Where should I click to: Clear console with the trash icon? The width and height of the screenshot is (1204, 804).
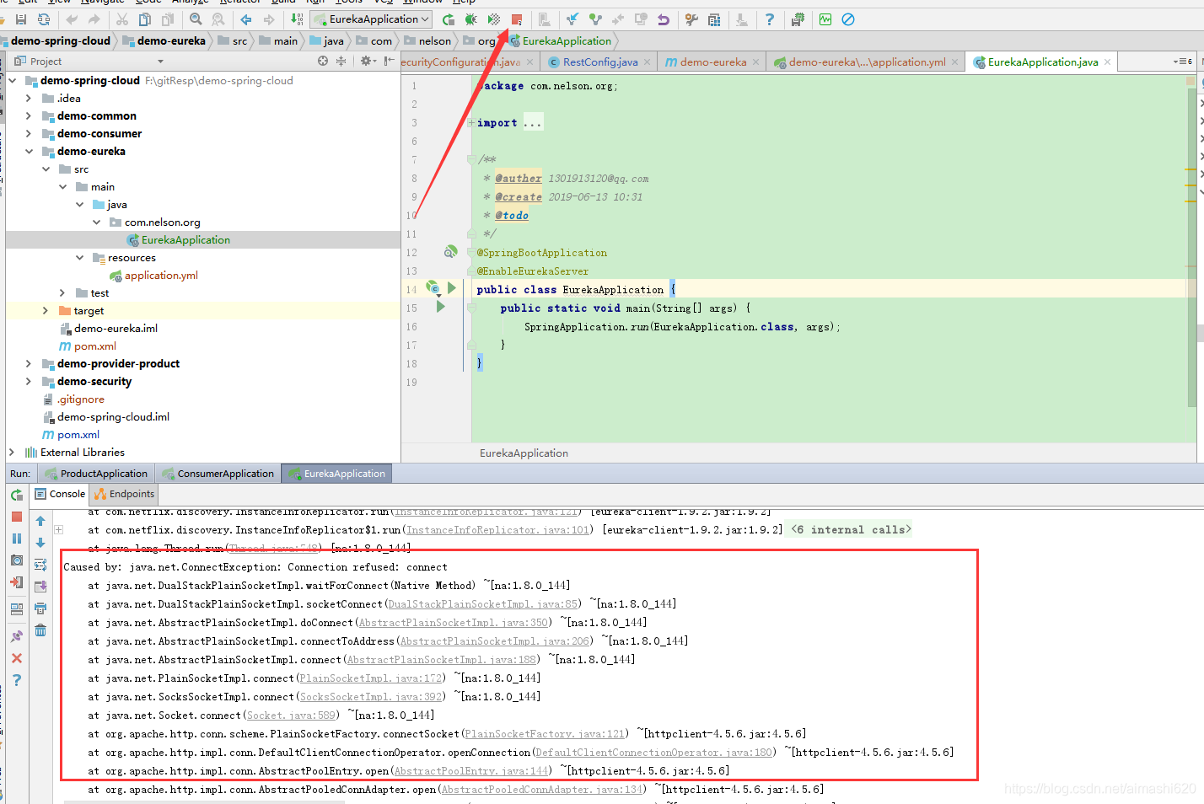point(40,630)
